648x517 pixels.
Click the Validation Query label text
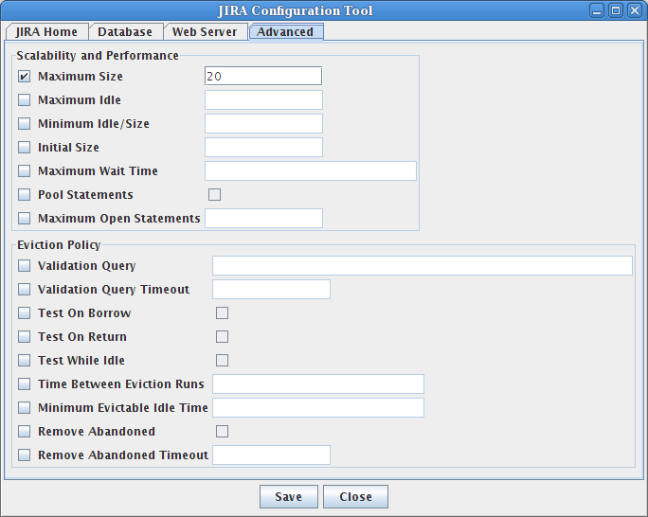click(87, 265)
